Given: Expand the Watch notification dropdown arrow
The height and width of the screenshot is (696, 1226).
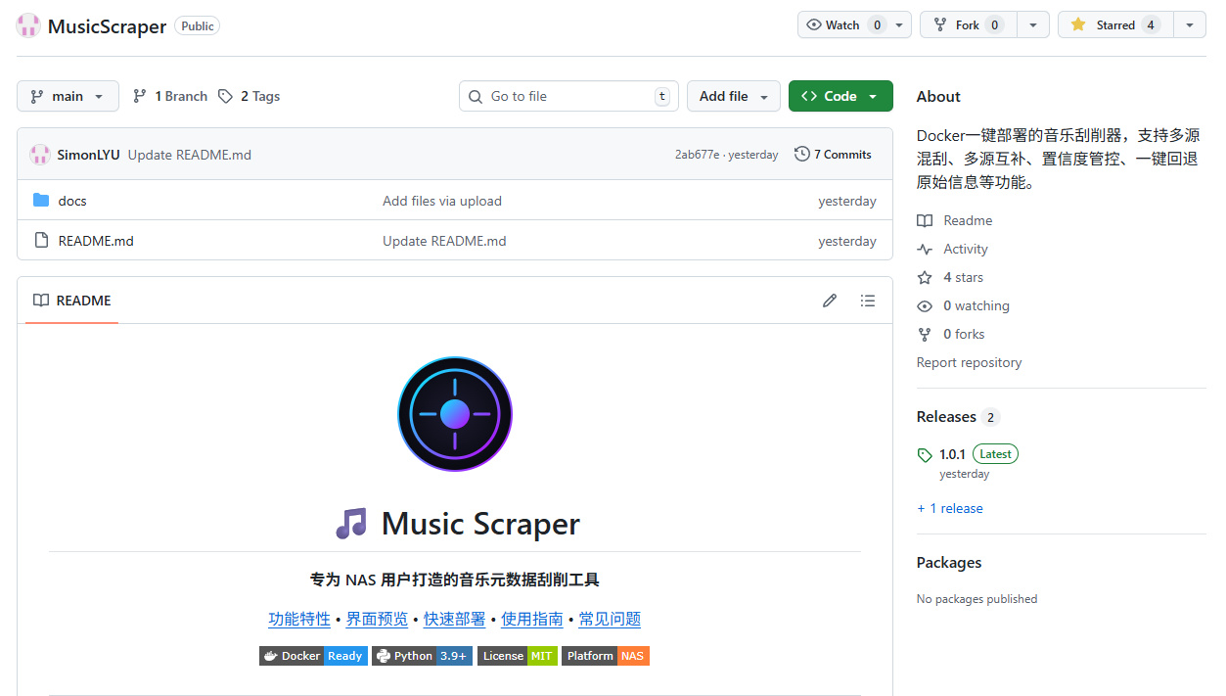Looking at the screenshot, I should (900, 25).
